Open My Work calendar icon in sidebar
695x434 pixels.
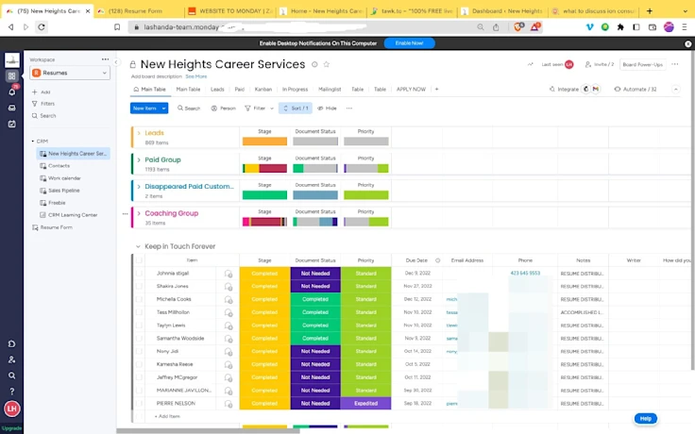(12, 124)
